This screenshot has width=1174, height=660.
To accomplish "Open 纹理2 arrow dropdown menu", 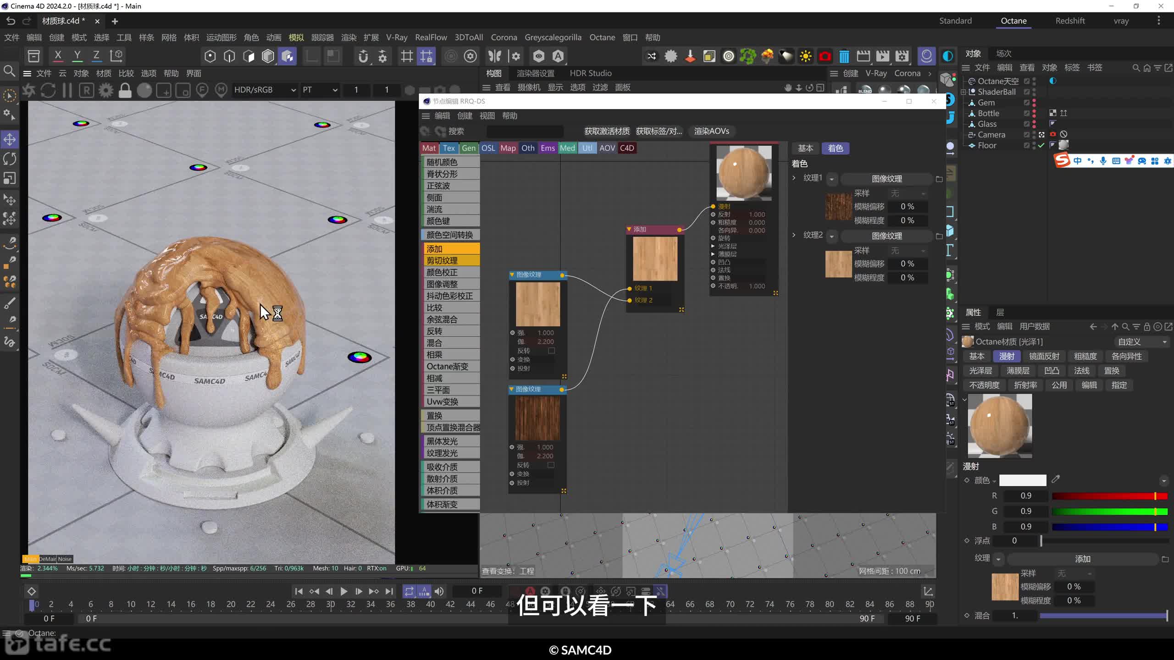I will (831, 236).
